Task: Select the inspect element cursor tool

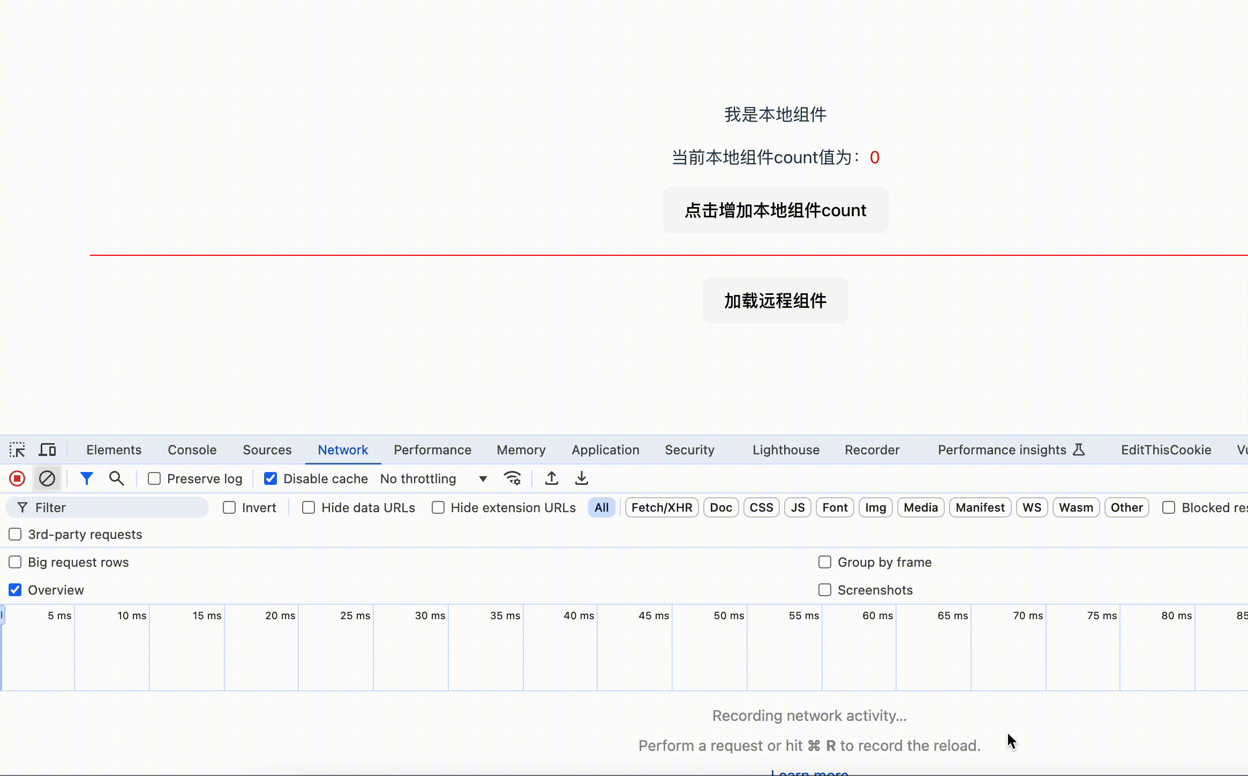Action: (x=18, y=450)
